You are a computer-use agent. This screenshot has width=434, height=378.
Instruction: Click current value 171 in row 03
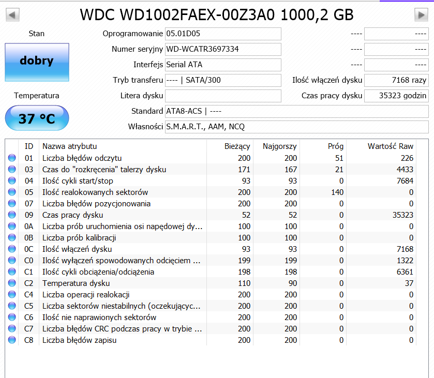244,170
